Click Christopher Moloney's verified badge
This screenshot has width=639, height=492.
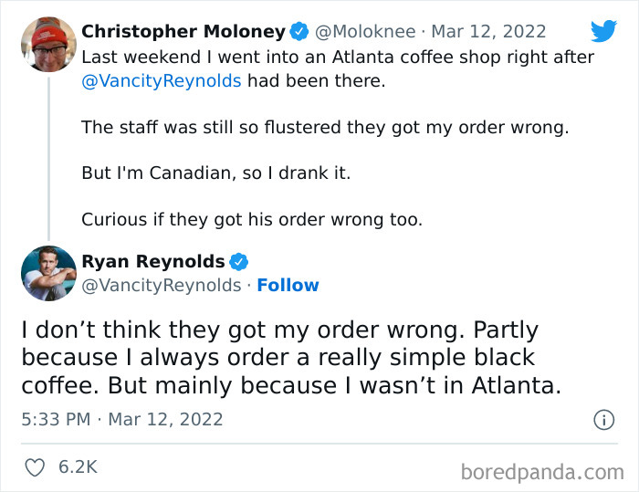click(x=299, y=32)
